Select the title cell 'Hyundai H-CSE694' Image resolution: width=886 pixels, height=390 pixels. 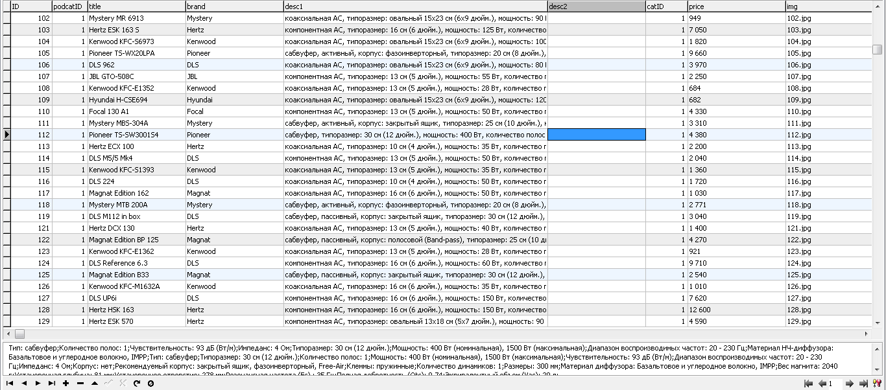click(136, 99)
